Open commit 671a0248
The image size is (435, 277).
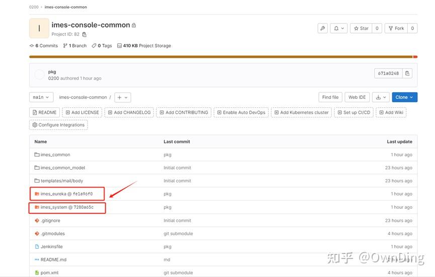pos(388,73)
